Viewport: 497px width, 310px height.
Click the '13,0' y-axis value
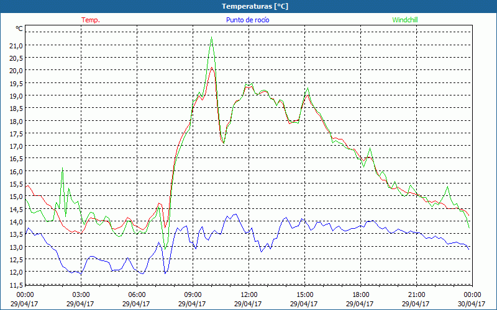click(16, 247)
